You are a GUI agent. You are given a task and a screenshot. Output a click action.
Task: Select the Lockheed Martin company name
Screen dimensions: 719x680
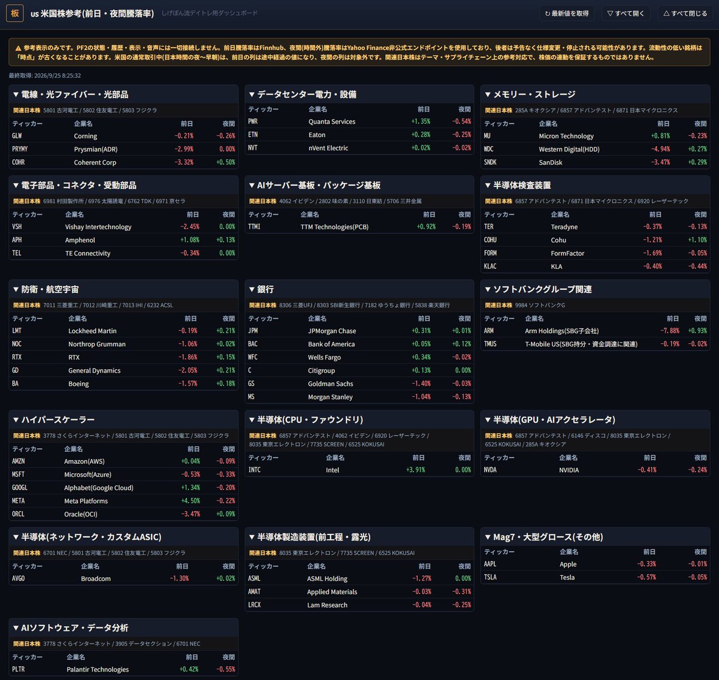92,331
